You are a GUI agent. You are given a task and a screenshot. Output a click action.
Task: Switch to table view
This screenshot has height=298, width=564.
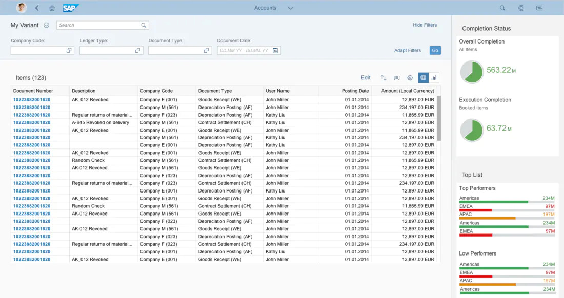[423, 77]
